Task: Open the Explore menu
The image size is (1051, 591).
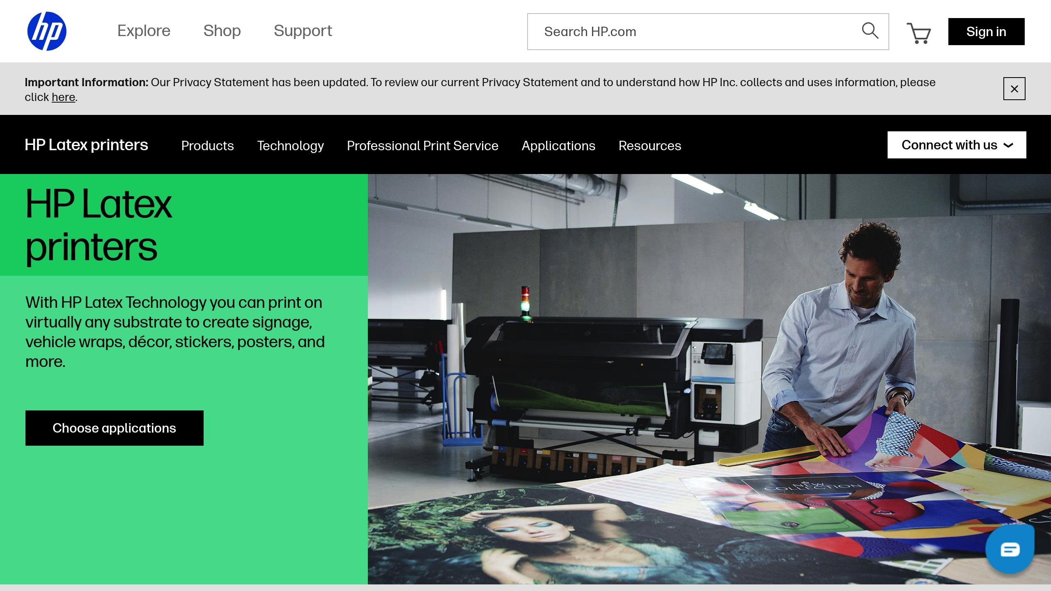Action: tap(144, 31)
